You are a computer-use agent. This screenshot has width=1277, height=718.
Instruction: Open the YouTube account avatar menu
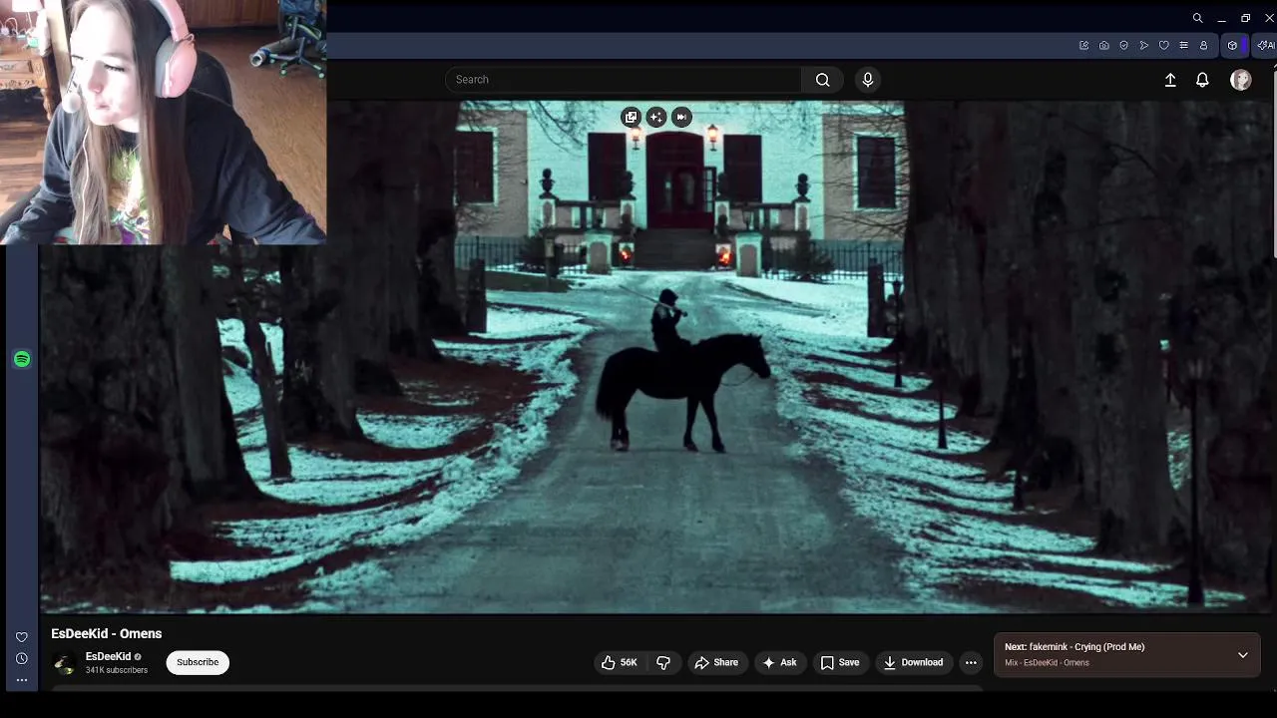point(1241,80)
